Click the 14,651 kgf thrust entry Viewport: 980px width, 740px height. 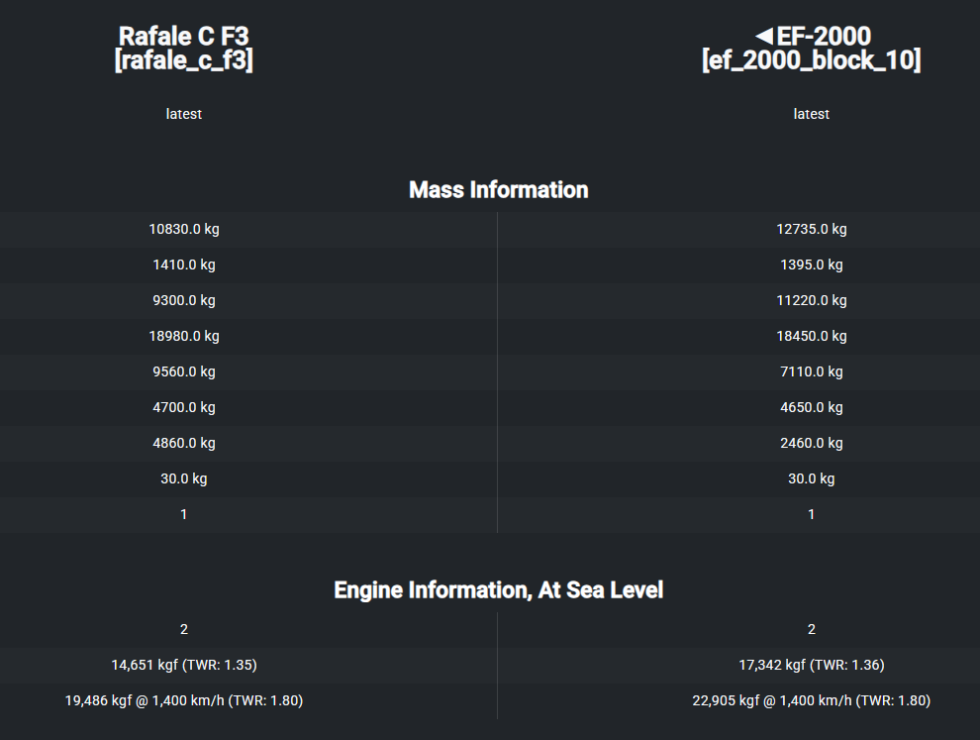click(x=184, y=665)
